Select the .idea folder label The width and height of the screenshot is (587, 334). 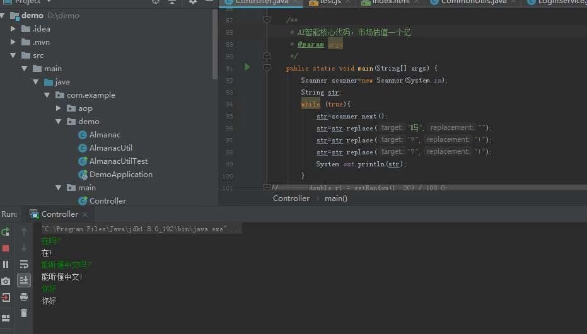pyautogui.click(x=41, y=29)
